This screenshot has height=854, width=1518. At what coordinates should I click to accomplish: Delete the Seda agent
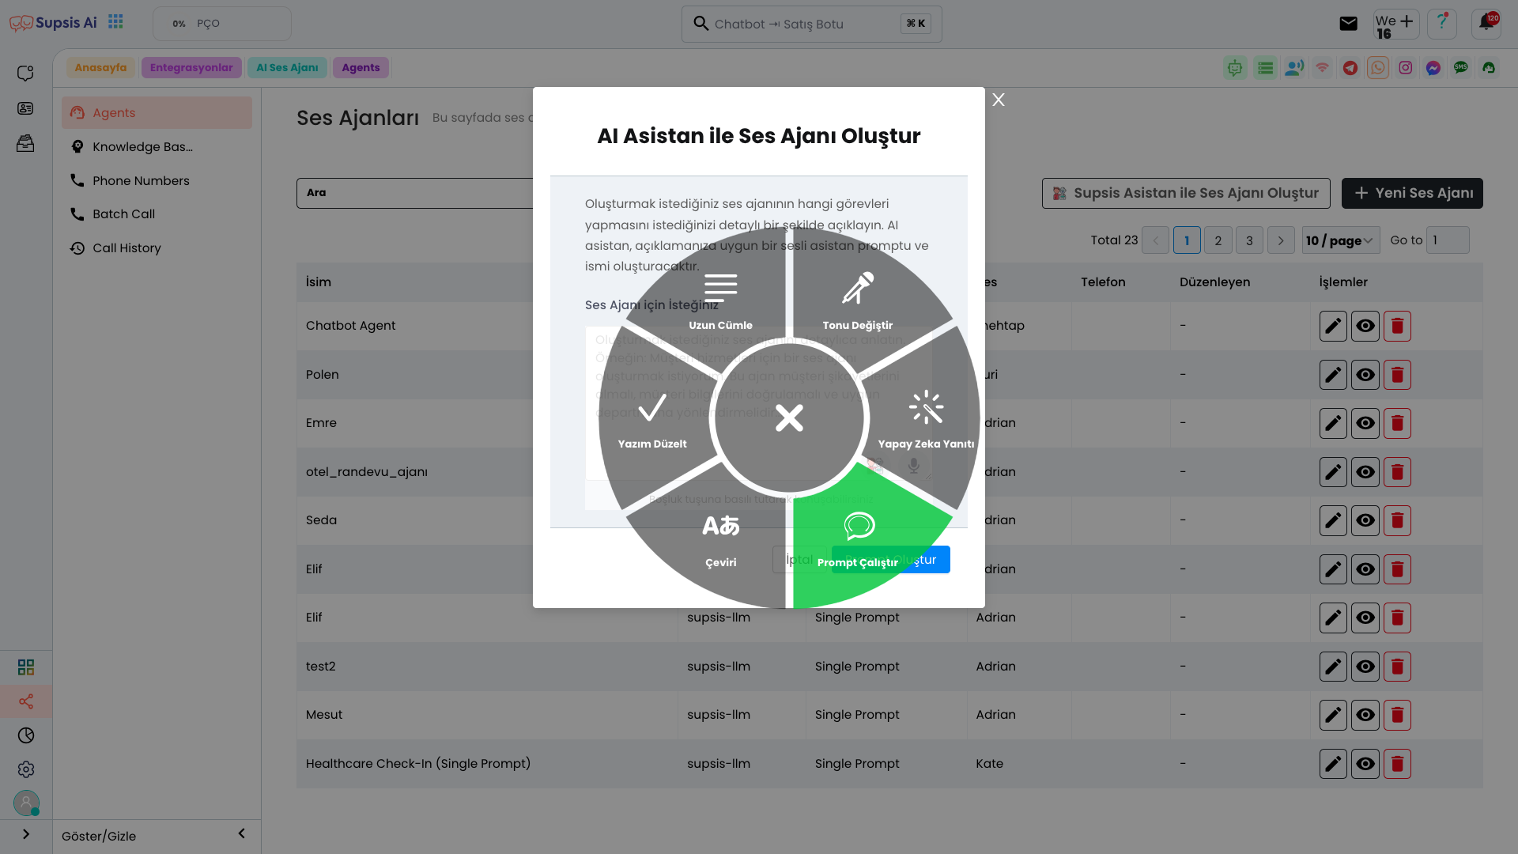click(x=1397, y=520)
